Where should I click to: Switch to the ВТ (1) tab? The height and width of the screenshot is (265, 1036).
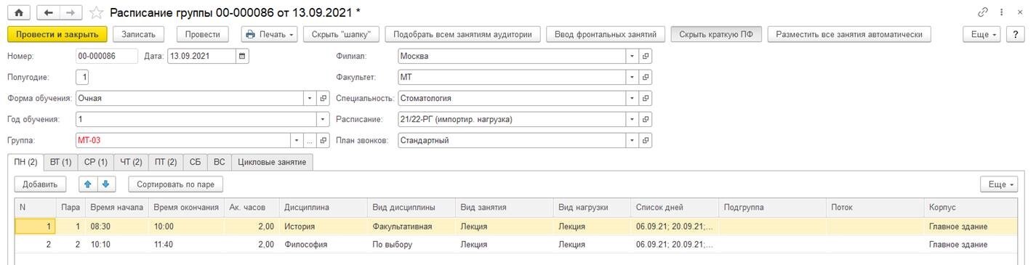click(x=61, y=162)
